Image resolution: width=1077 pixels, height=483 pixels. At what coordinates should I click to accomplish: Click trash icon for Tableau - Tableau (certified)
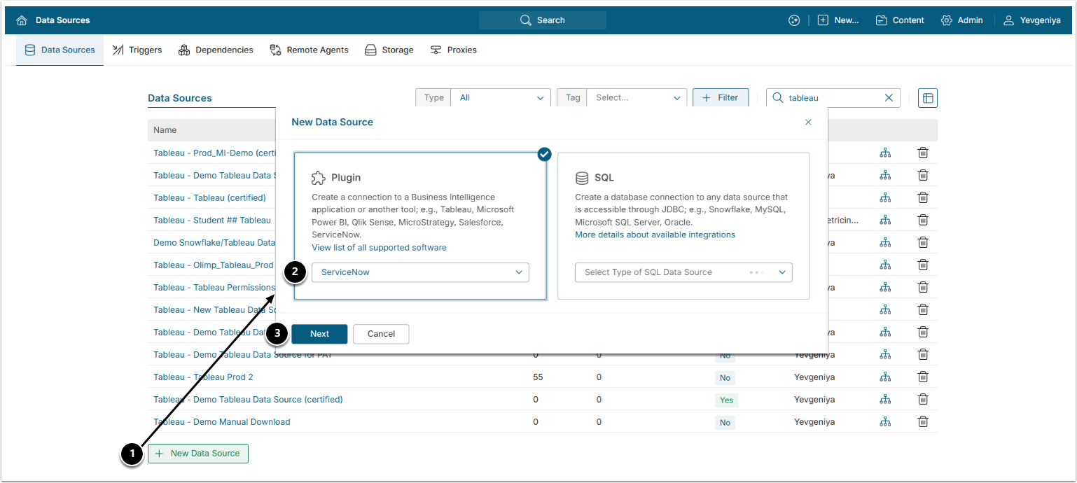pyautogui.click(x=923, y=197)
